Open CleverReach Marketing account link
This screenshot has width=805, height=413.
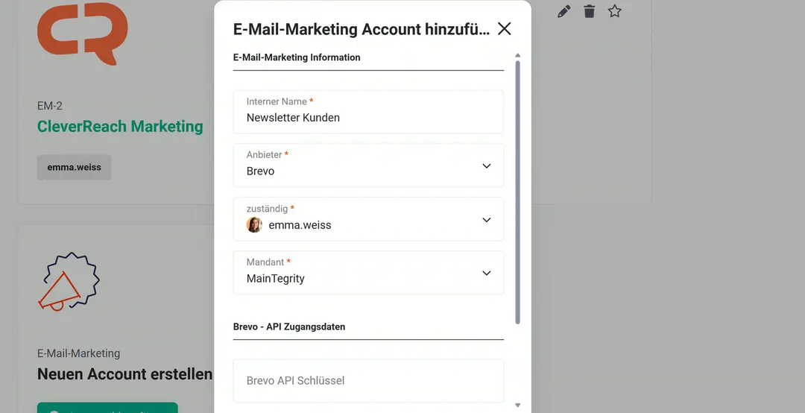click(x=120, y=127)
